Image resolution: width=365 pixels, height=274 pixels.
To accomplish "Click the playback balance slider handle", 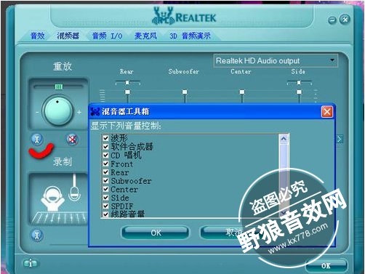I will (x=59, y=86).
